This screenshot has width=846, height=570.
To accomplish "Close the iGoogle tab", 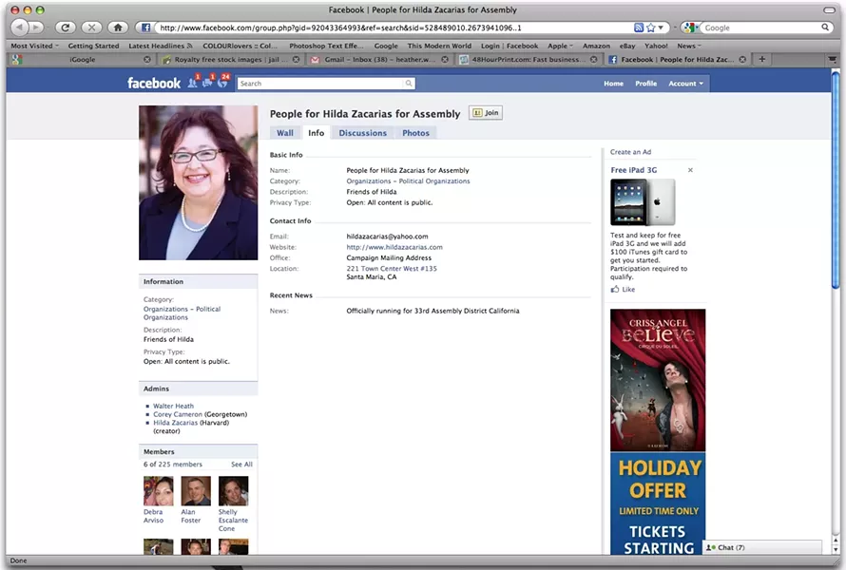I will click(x=146, y=59).
